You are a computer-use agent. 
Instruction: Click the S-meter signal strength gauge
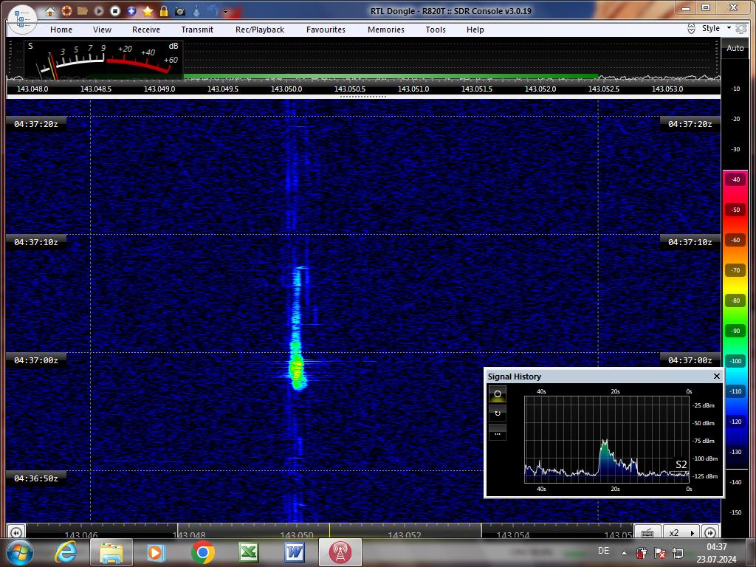coord(103,59)
